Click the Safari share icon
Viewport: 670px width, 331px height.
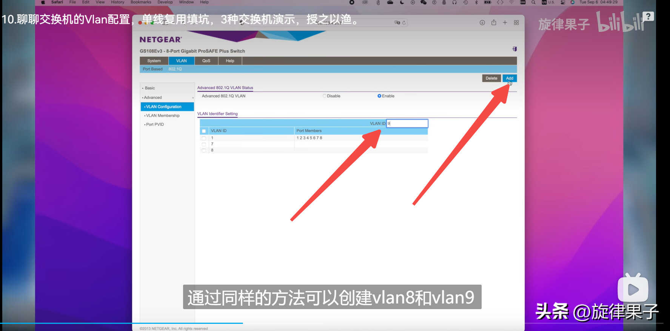494,23
